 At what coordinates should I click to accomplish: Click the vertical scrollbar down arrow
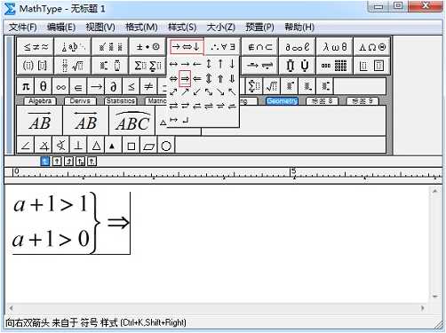point(435,296)
